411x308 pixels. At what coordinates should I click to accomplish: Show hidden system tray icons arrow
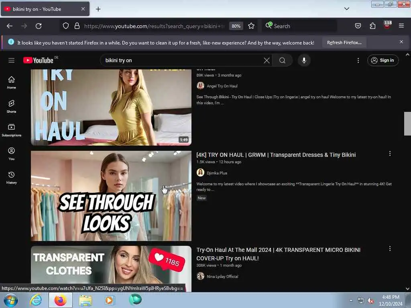point(351,301)
